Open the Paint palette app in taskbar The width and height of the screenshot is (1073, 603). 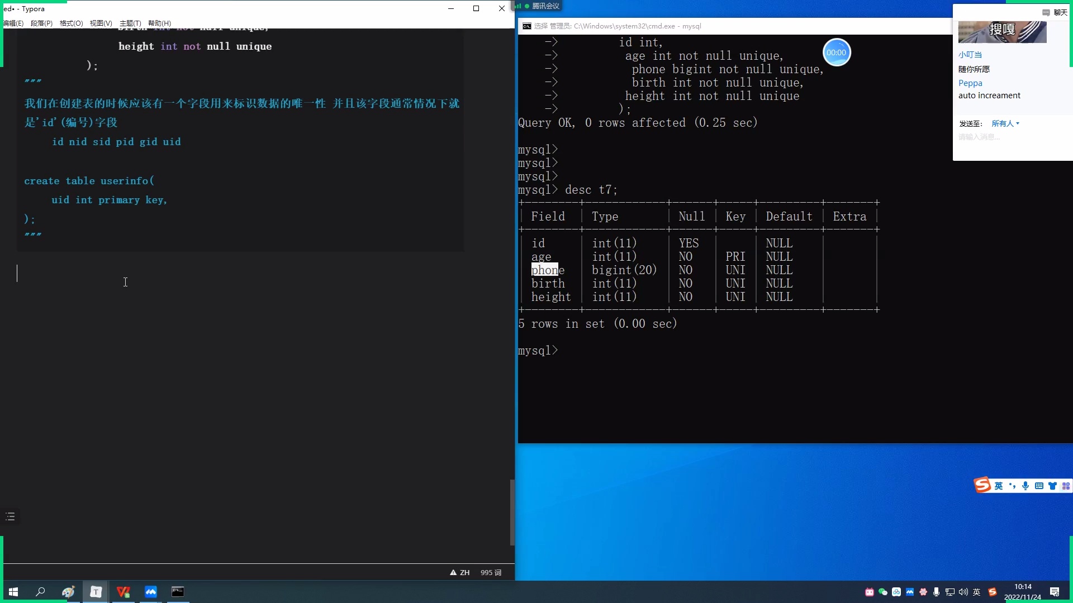click(68, 592)
